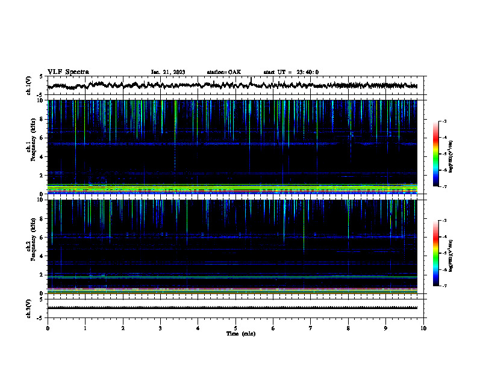Click the ch.1 Frequency (kHz) axis label
This screenshot has height=368, width=477.
coord(31,147)
